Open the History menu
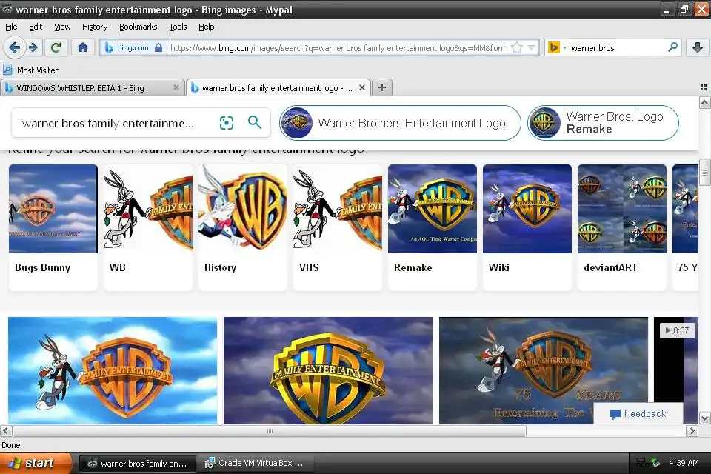The height and width of the screenshot is (474, 711). pos(95,27)
